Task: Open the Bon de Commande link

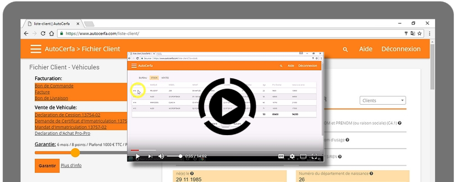Action: pos(54,86)
